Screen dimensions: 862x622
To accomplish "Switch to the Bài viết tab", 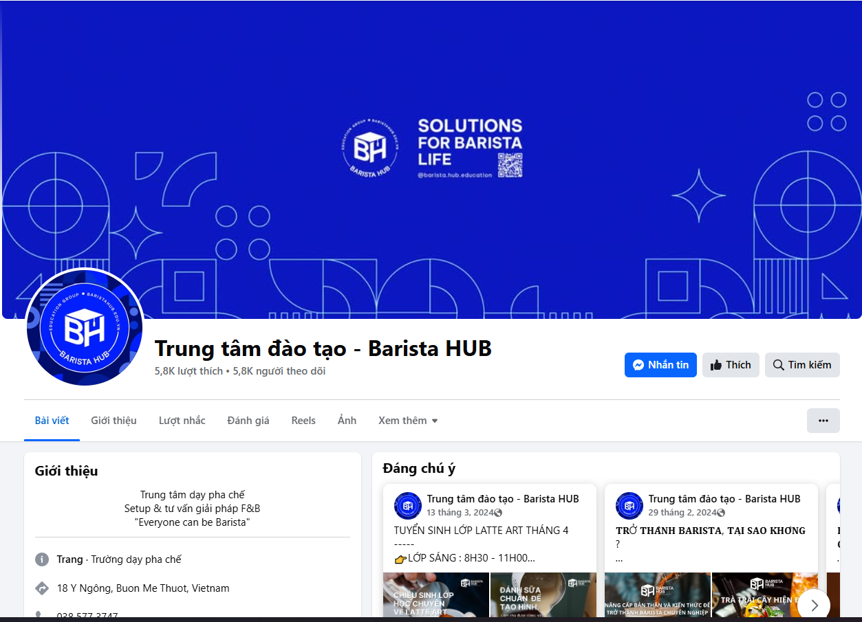I will tap(52, 421).
